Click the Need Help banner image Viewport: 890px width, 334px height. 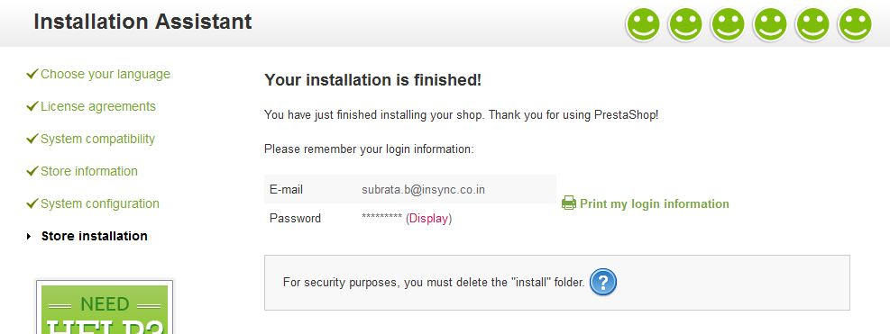click(x=105, y=306)
